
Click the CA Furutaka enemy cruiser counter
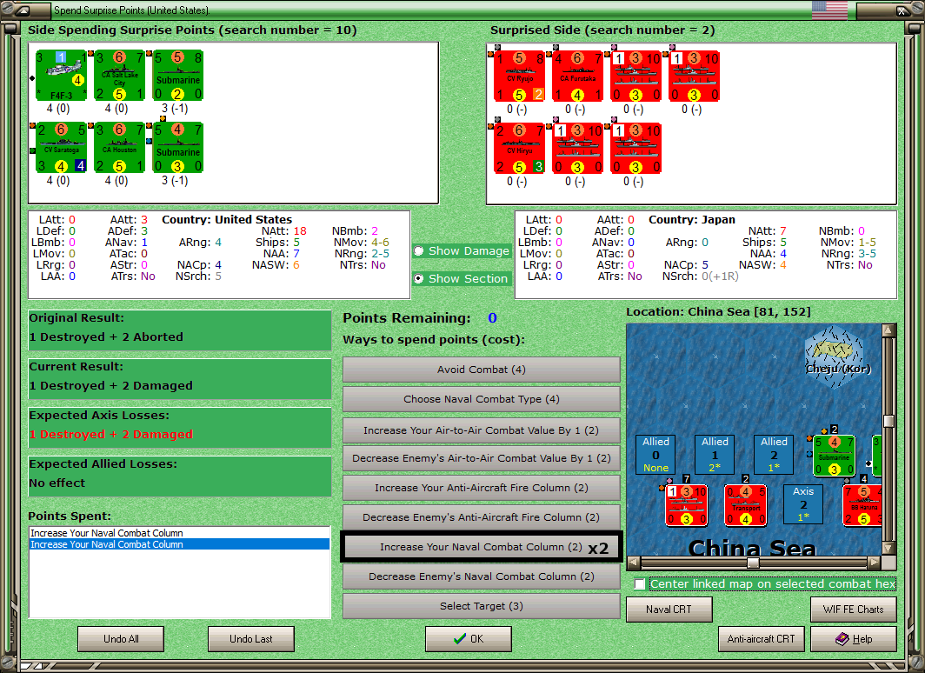pos(577,77)
